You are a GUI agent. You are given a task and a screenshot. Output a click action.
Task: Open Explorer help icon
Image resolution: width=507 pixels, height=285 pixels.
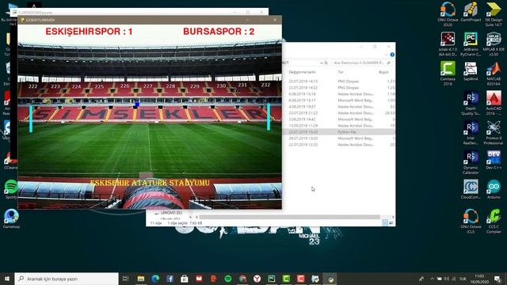[392, 55]
